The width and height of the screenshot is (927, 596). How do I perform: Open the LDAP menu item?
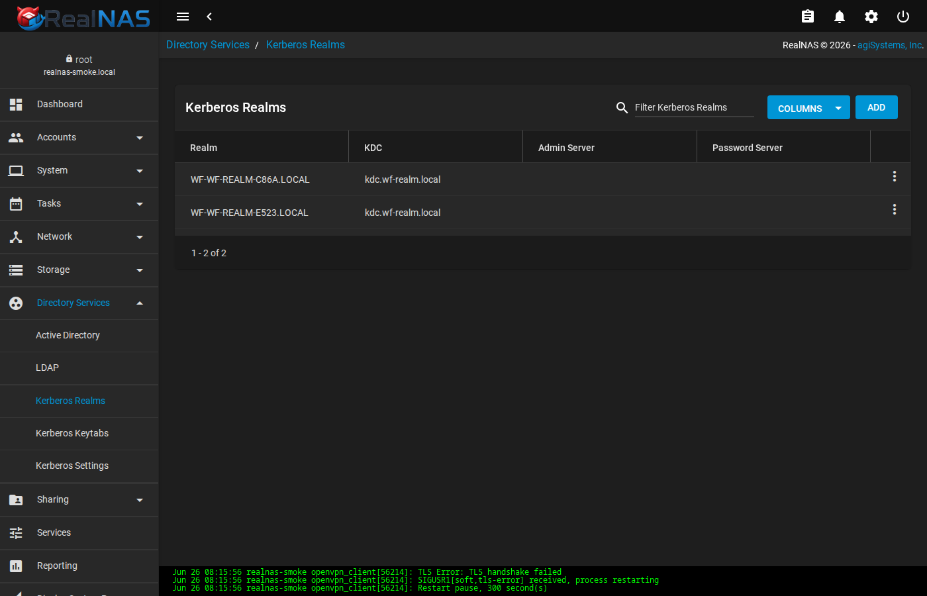(79, 368)
